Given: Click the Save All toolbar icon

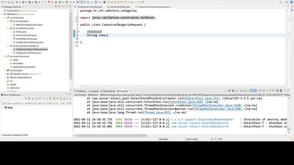Looking at the screenshot, I should click(x=12, y=2).
